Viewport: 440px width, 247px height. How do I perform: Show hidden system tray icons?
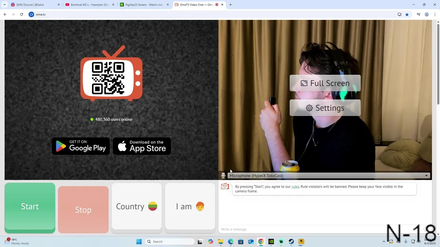click(x=384, y=242)
